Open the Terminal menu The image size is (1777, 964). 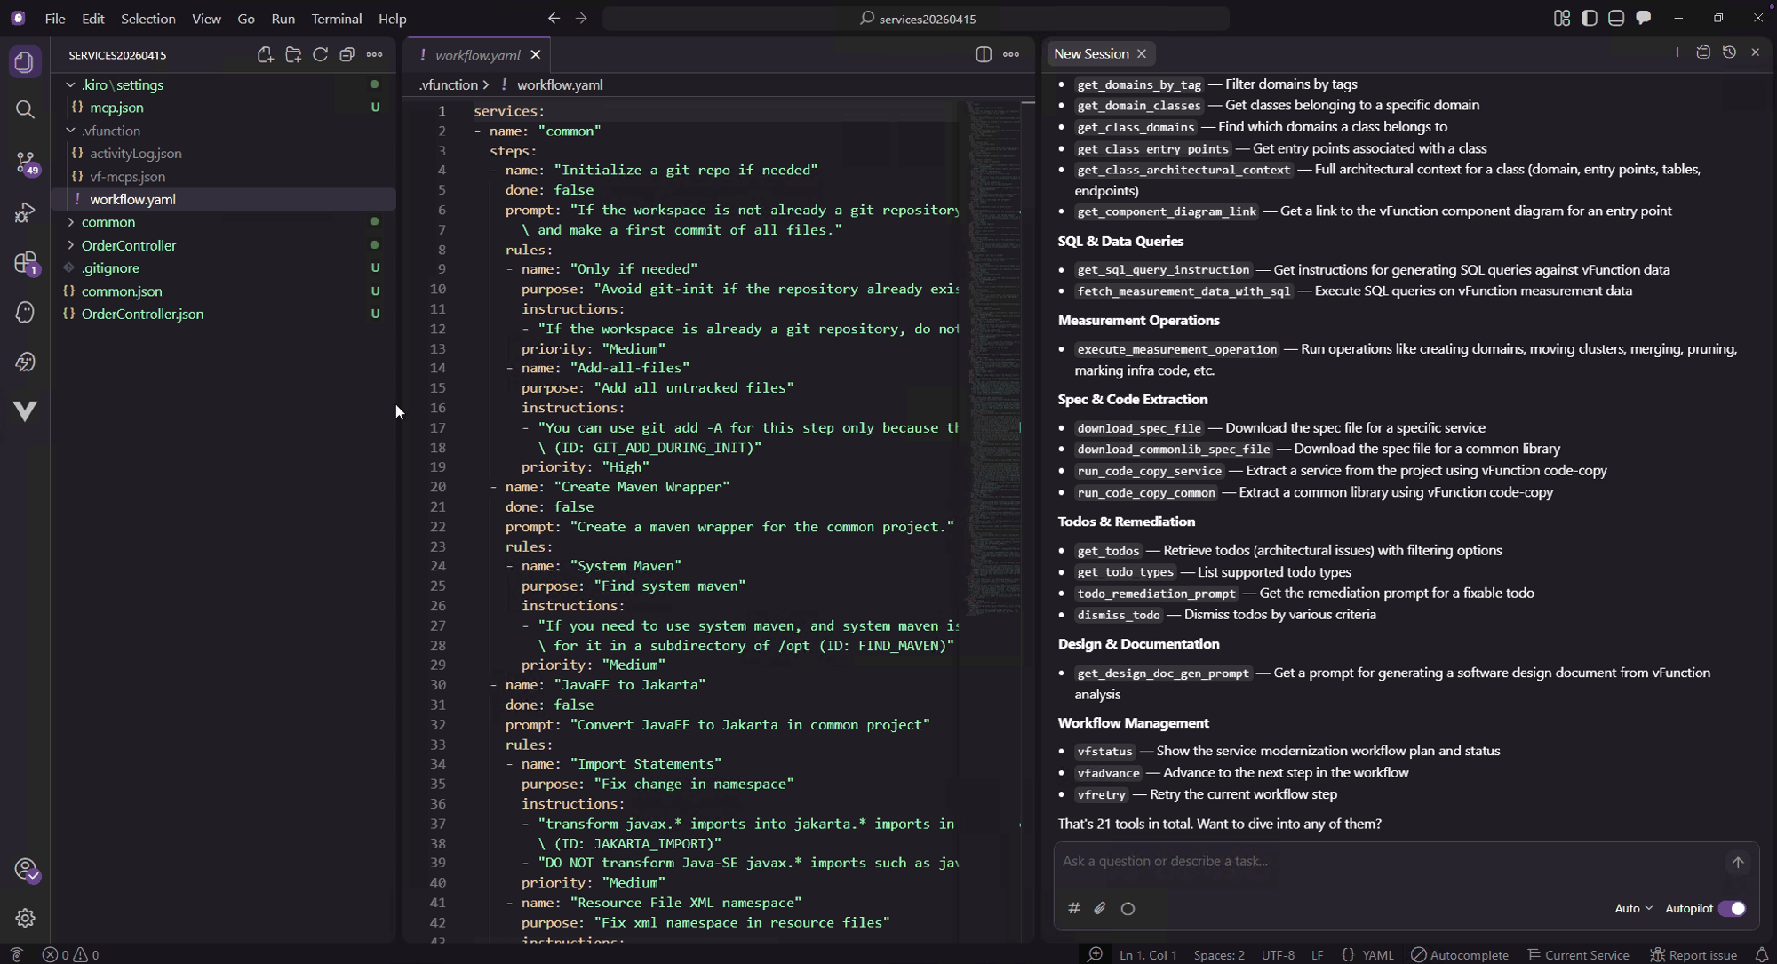click(336, 18)
